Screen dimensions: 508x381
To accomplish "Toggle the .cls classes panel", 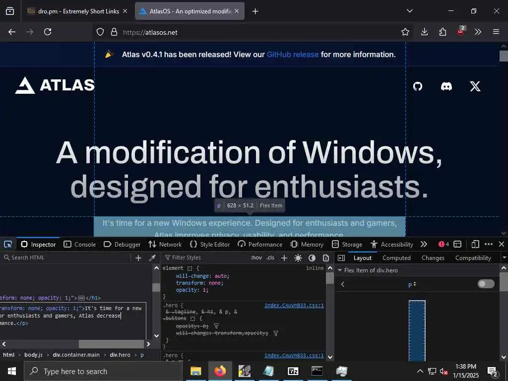I will coord(270,258).
